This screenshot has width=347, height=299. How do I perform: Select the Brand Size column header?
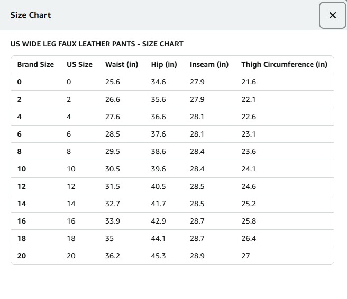[x=35, y=64]
